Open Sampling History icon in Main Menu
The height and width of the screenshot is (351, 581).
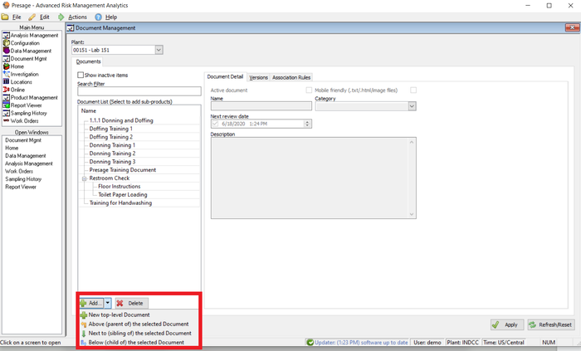[6, 113]
